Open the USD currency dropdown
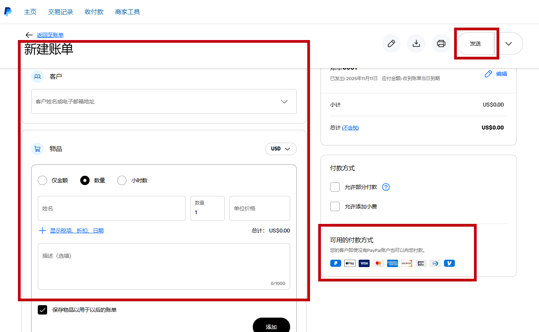 coord(281,149)
